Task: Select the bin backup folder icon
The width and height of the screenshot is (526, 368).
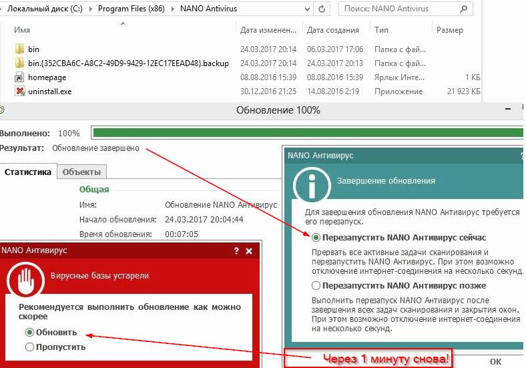Action: (x=19, y=63)
